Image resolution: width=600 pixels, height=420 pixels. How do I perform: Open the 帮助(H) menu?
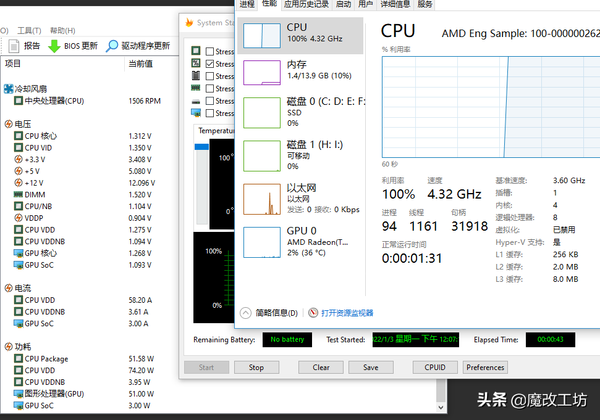[x=62, y=31]
